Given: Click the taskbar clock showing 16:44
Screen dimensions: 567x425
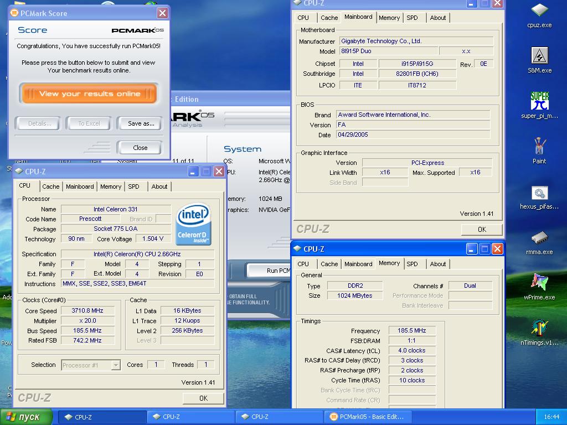Looking at the screenshot, I should [551, 417].
